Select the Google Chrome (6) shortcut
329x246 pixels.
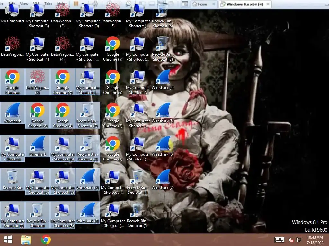click(x=113, y=82)
